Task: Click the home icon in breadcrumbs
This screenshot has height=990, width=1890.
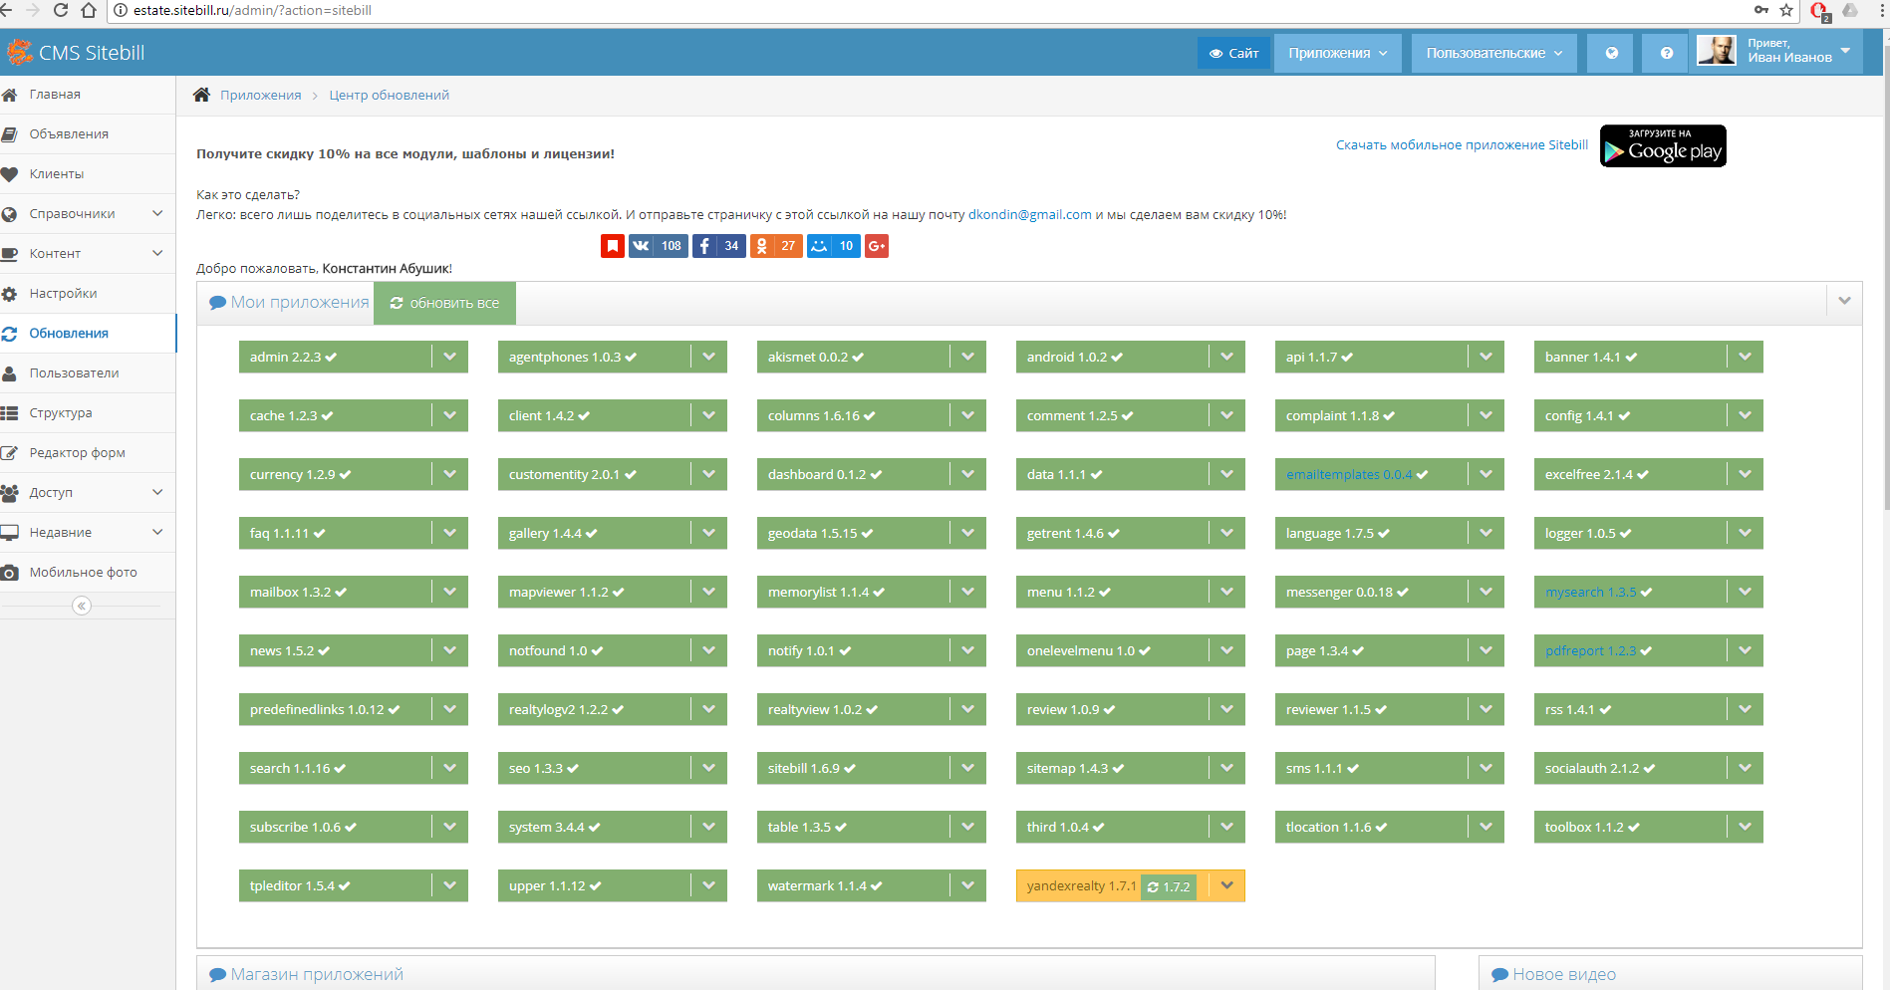Action: 201,95
